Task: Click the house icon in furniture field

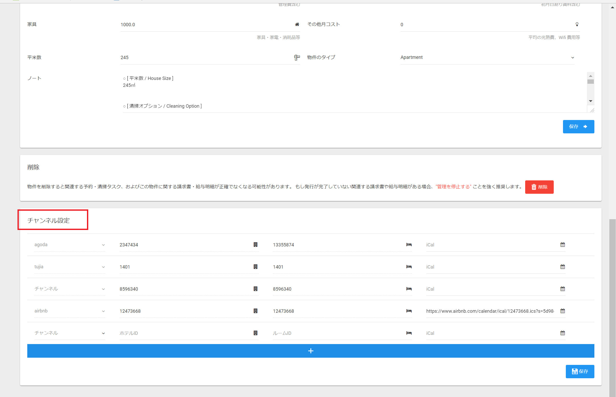Action: 297,24
